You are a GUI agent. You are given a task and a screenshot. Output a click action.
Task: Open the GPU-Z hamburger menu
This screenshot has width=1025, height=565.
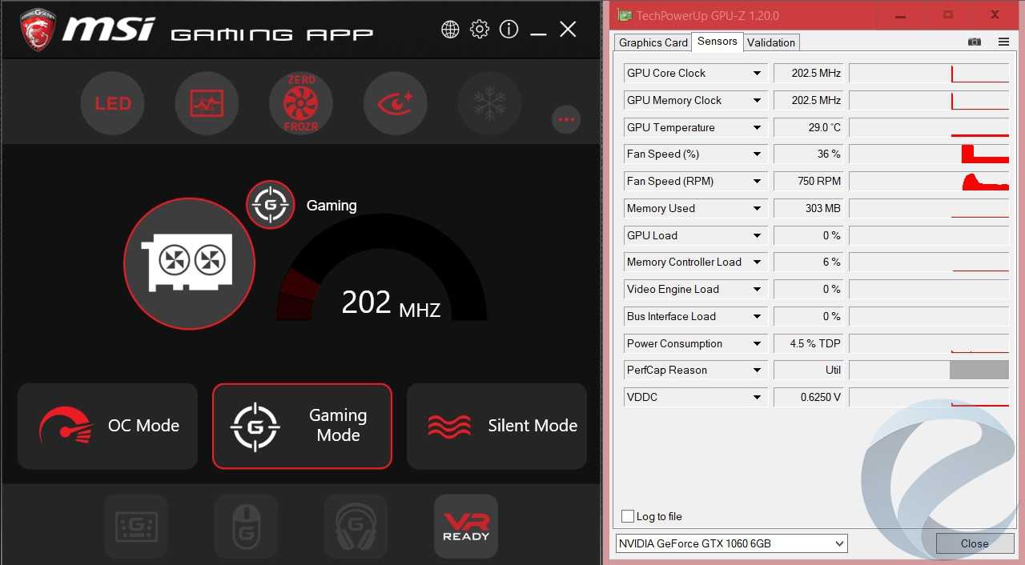click(x=1003, y=42)
